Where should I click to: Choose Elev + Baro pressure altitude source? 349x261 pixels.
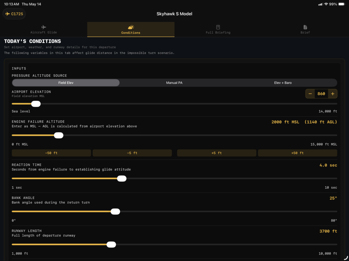pos(283,82)
